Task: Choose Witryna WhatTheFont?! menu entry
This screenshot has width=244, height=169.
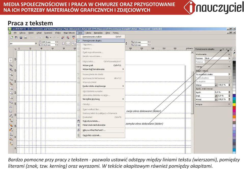Action: [x=101, y=130]
